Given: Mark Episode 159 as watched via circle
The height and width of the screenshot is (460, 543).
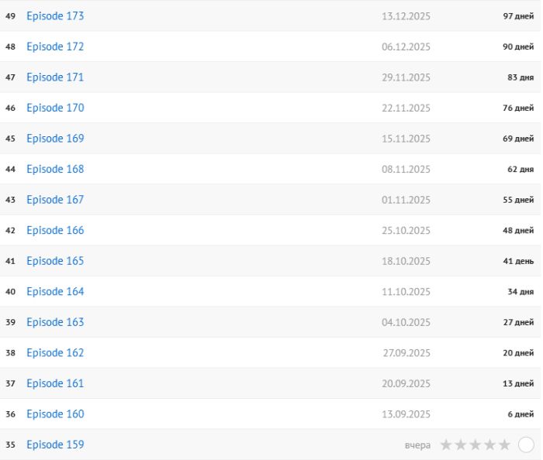Looking at the screenshot, I should (526, 445).
